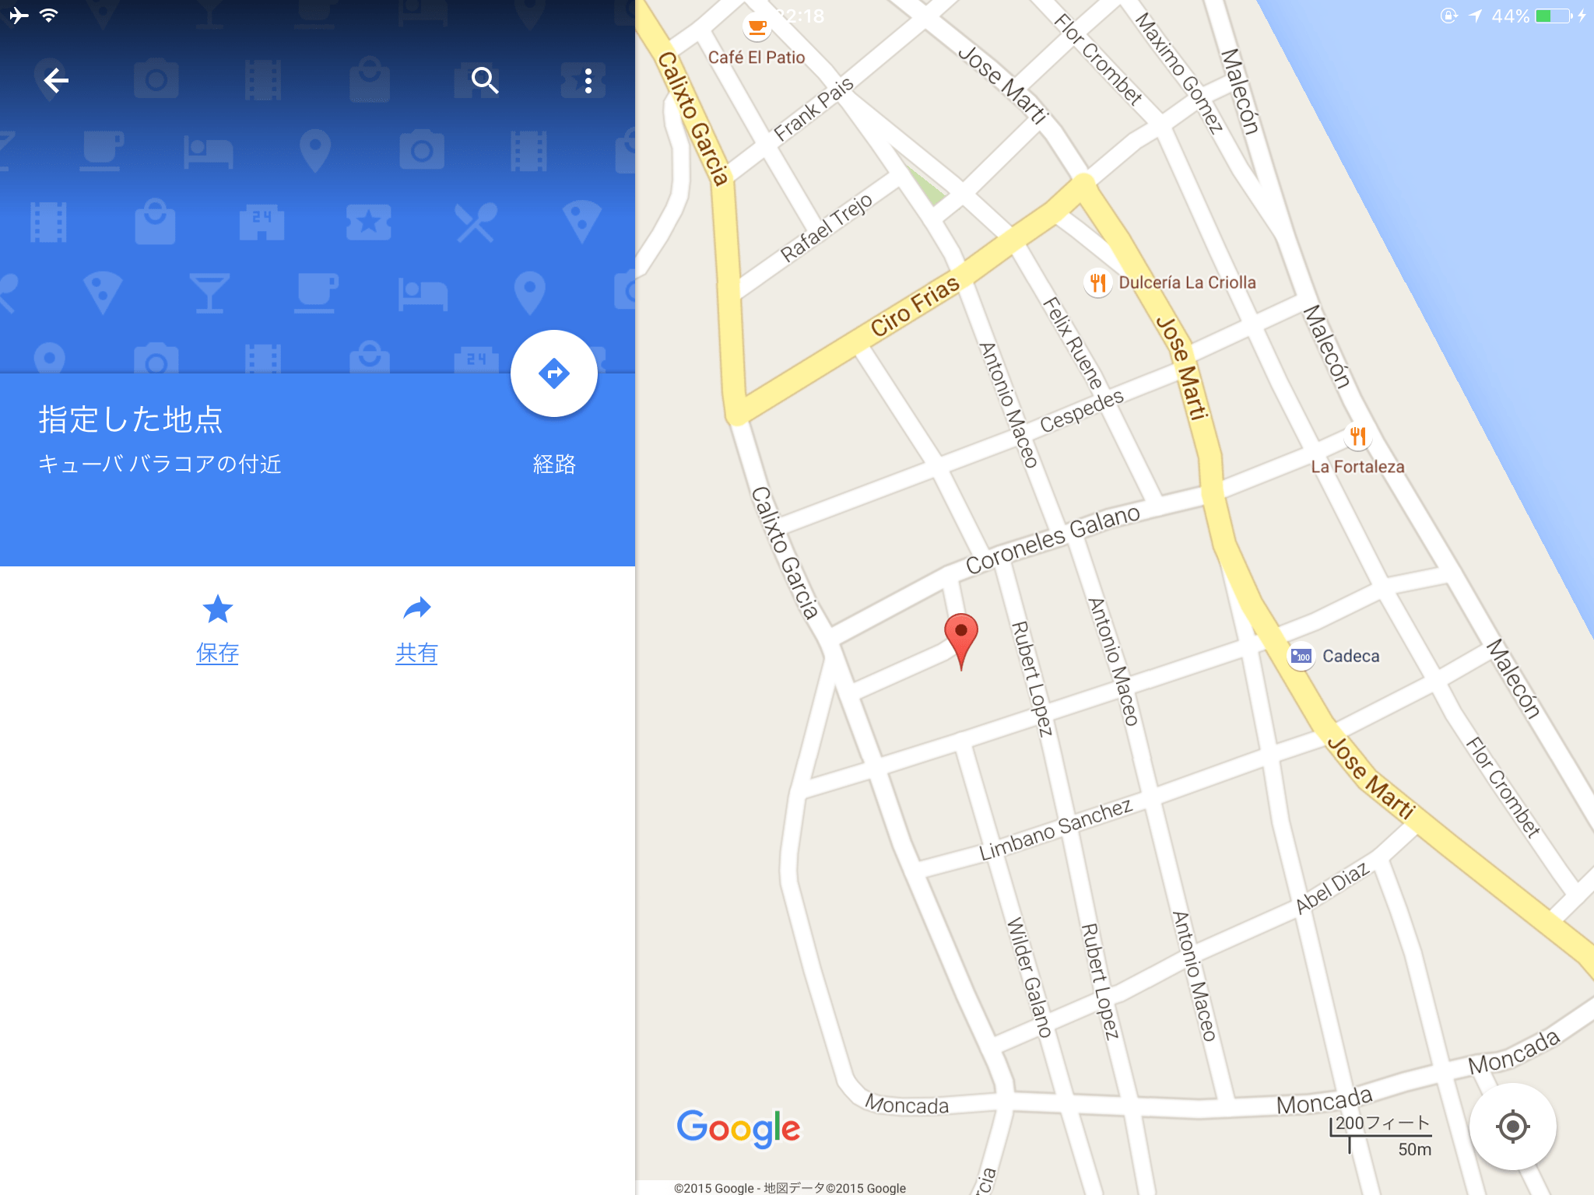Tap the 200フィート scale bar
Screen dimensions: 1594x1195
(x=1381, y=1136)
